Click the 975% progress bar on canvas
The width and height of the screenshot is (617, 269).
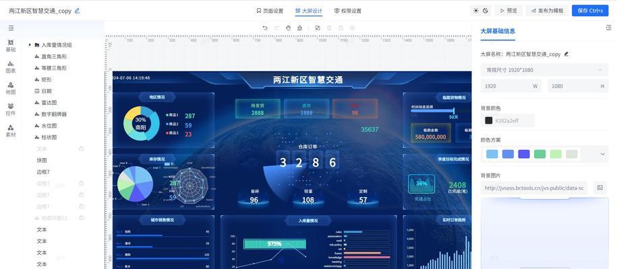pos(274,244)
